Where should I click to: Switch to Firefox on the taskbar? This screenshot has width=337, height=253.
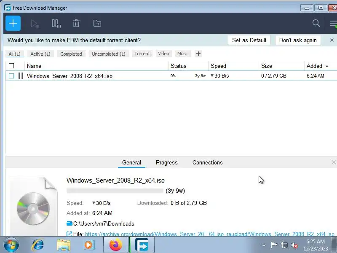pos(115,245)
